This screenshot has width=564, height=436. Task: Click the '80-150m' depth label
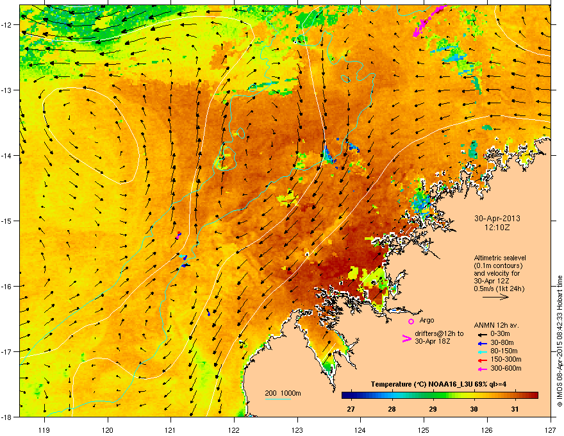point(504,351)
